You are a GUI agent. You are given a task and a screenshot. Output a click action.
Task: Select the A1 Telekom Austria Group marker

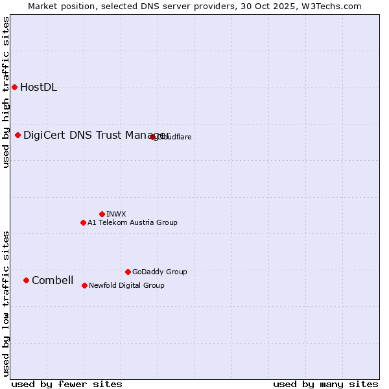click(x=83, y=222)
